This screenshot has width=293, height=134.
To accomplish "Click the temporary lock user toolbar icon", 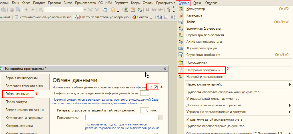I will (x=140, y=10).
